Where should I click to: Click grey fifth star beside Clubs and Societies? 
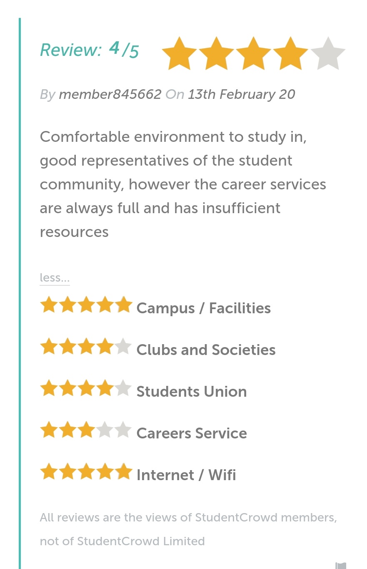(123, 346)
